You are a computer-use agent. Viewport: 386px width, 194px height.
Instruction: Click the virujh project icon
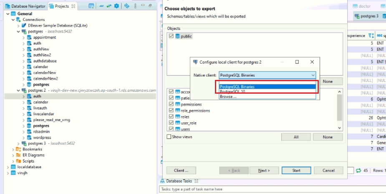13,173
